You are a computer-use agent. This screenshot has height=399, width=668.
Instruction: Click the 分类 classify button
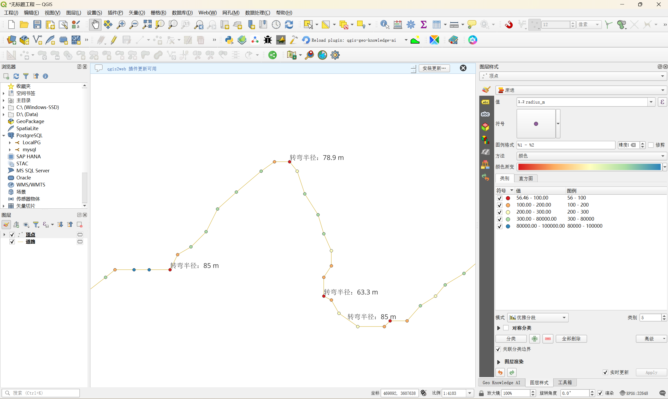click(511, 339)
